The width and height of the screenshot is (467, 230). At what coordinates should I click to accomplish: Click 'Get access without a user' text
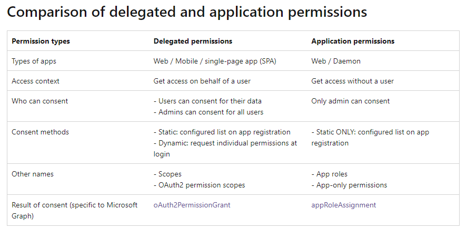coord(352,81)
